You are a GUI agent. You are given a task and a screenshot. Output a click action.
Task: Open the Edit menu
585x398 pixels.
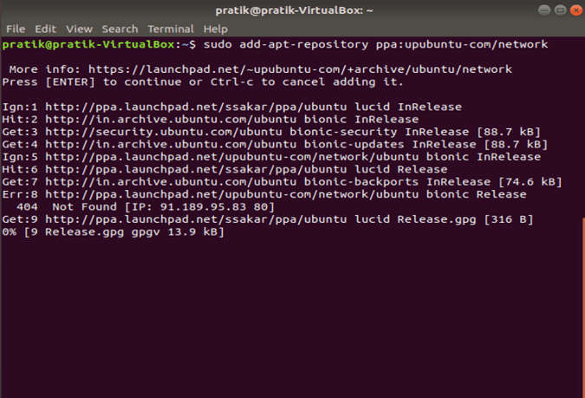pyautogui.click(x=44, y=29)
